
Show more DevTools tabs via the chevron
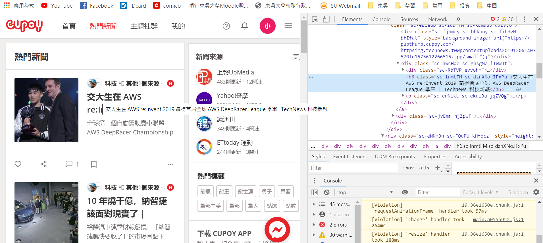click(458, 19)
